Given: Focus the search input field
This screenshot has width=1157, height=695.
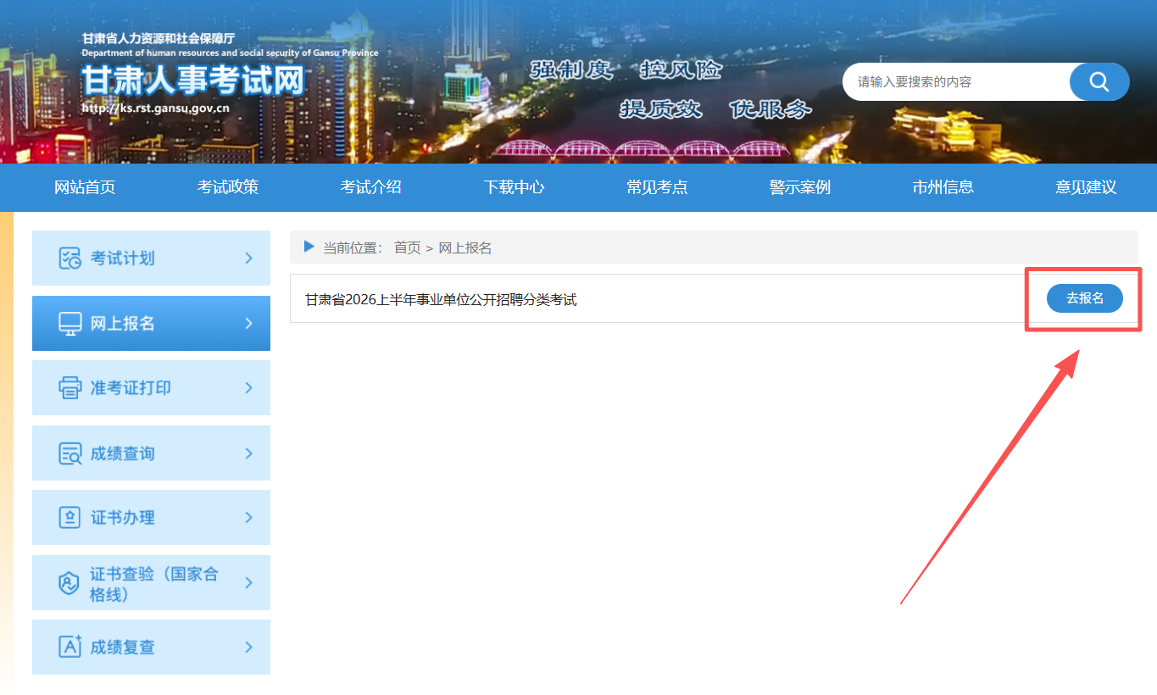Looking at the screenshot, I should [958, 82].
